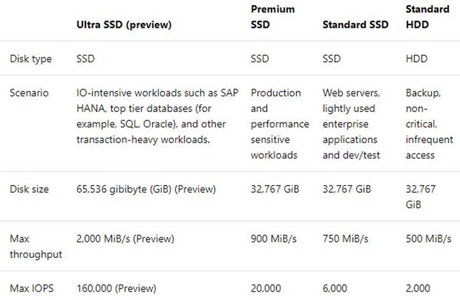Screen dimensions: 460x300
Task: Select the 900 MiB/s throughput value
Action: point(274,238)
